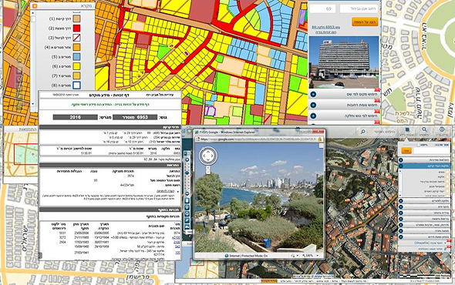Click the מגרש field showing 2016

pyautogui.click(x=75, y=117)
